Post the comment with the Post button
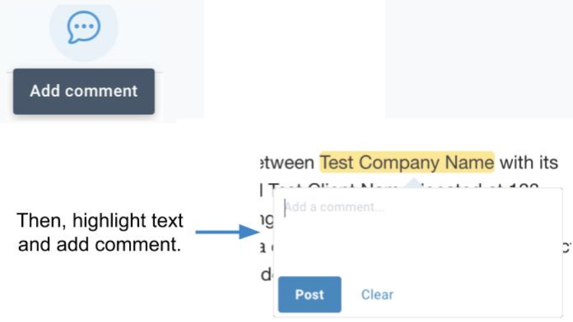Screen dimensions: 573x322 click(310, 294)
